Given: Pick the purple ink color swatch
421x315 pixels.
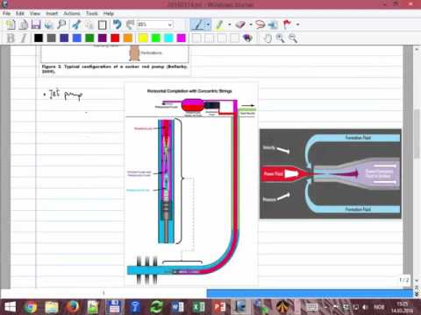Looking at the screenshot, I should click(x=103, y=38).
